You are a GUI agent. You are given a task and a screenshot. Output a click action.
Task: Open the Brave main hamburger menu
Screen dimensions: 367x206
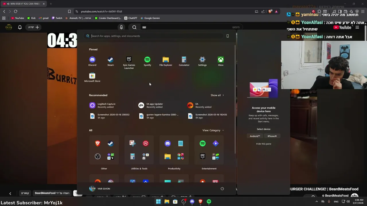pos(362,11)
